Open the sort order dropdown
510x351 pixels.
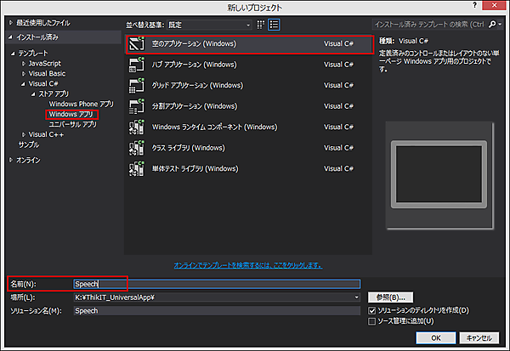coord(209,25)
